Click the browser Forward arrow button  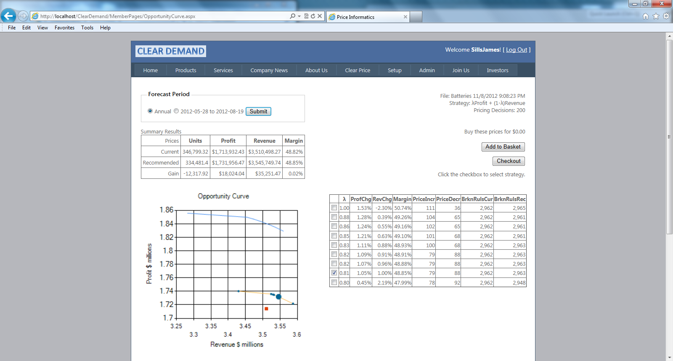pyautogui.click(x=23, y=16)
